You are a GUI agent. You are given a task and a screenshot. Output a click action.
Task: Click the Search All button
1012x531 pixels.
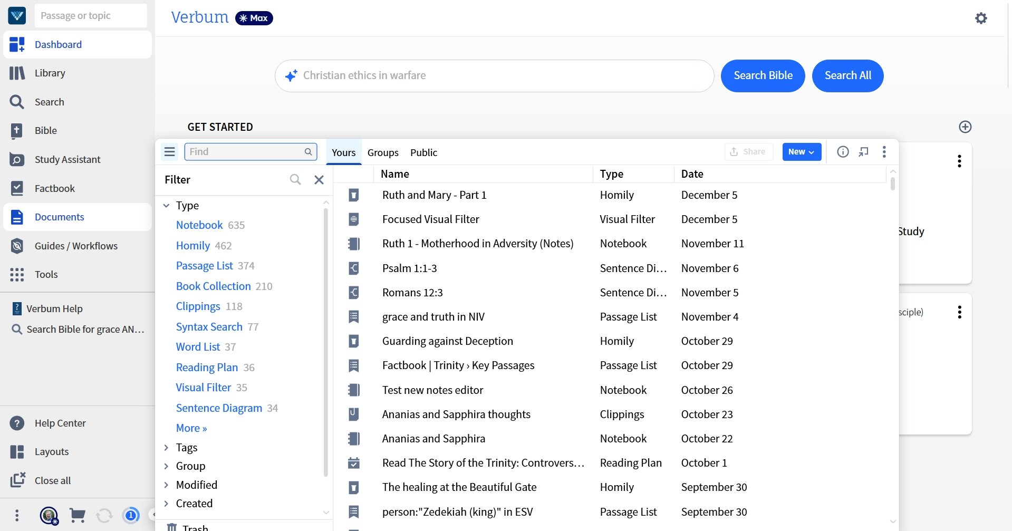848,76
